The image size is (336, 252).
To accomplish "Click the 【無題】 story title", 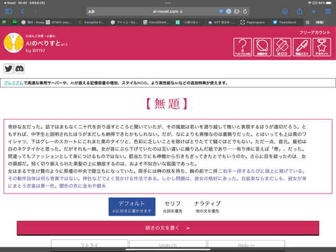I will click(167, 103).
